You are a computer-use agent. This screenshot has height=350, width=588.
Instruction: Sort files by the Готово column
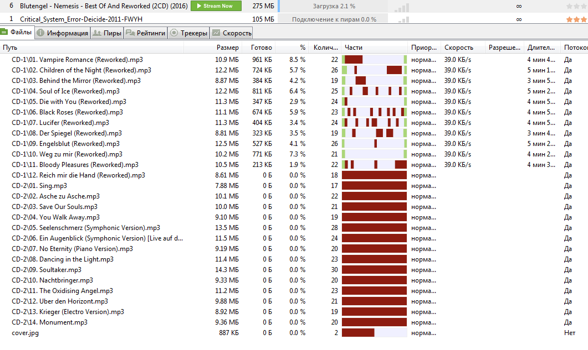pyautogui.click(x=261, y=48)
